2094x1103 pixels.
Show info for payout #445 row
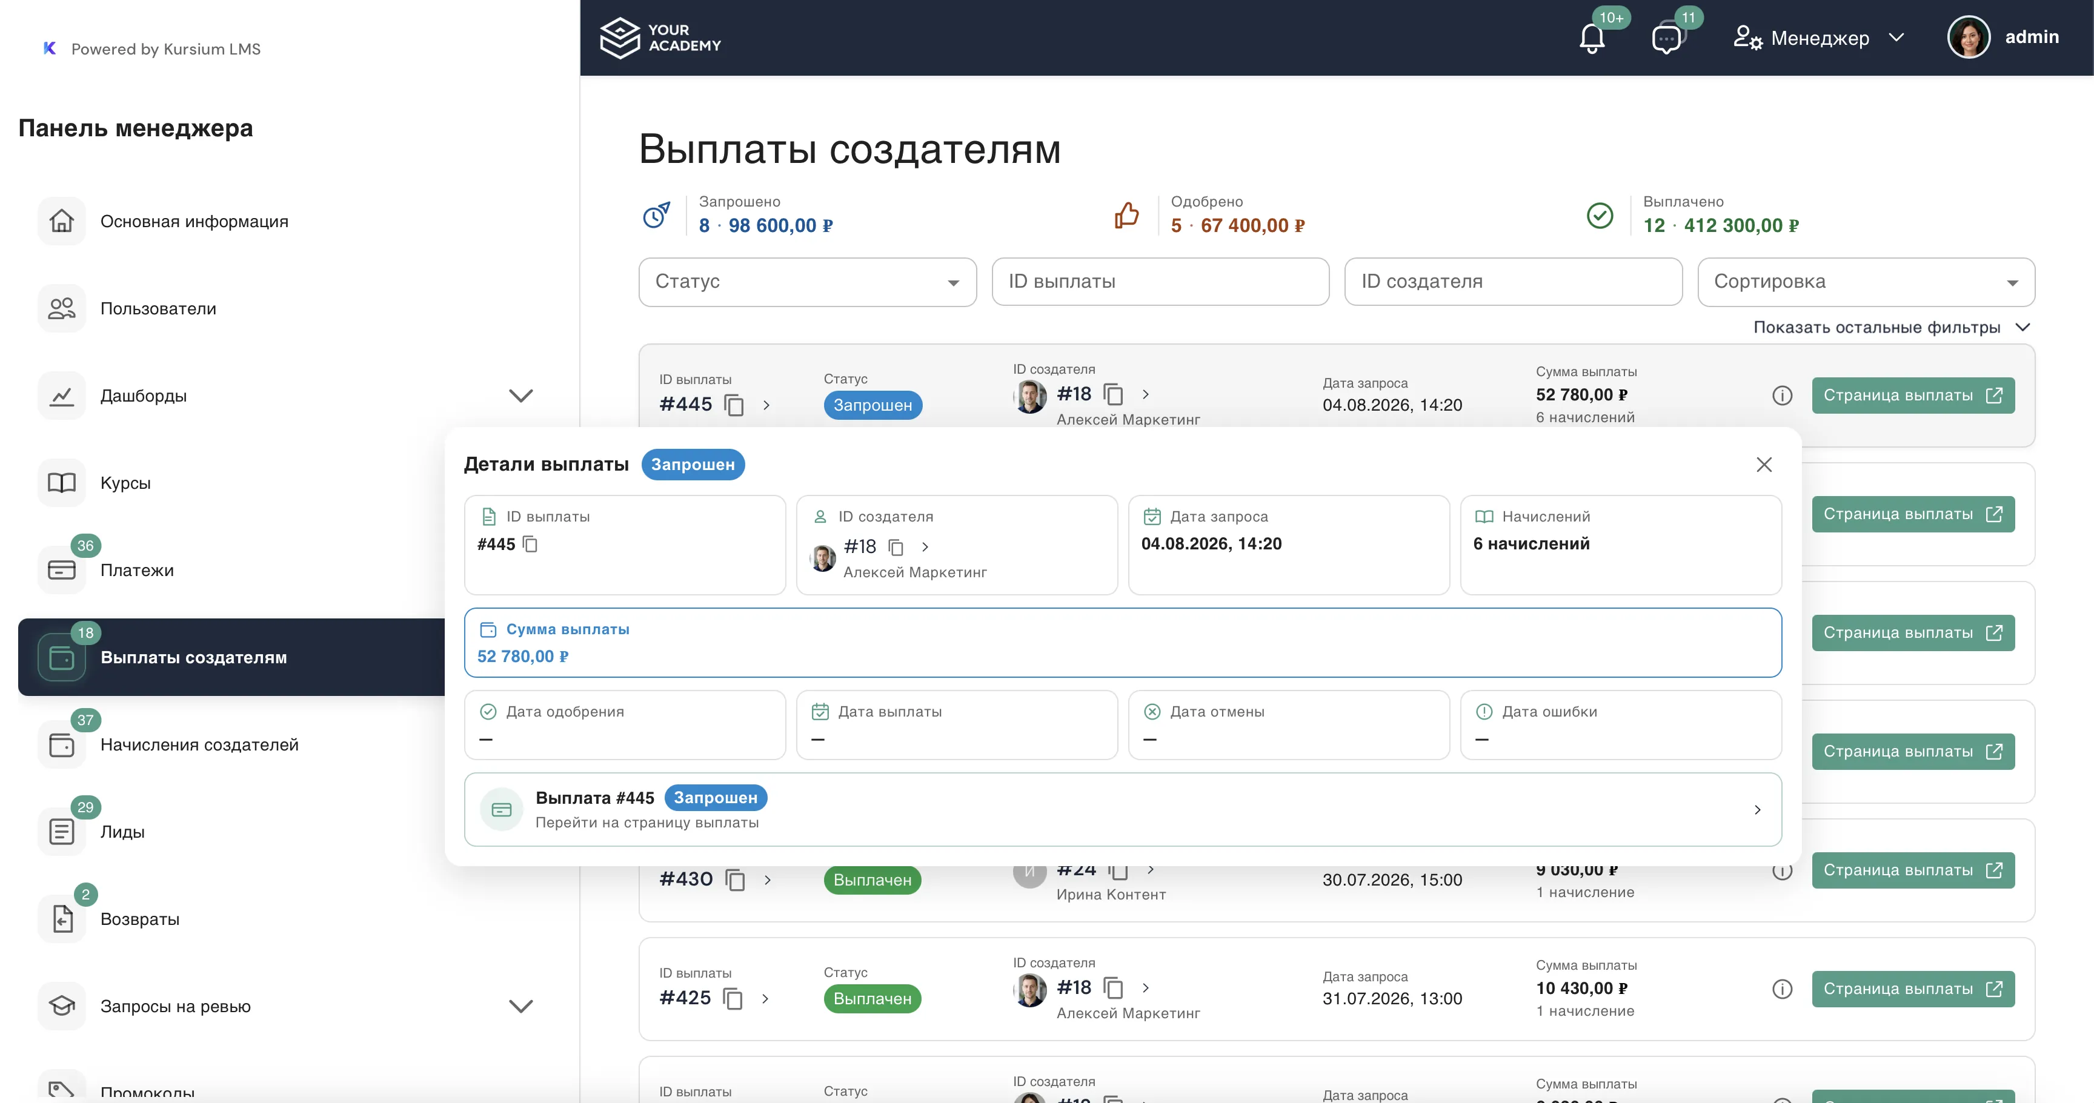(x=1782, y=395)
